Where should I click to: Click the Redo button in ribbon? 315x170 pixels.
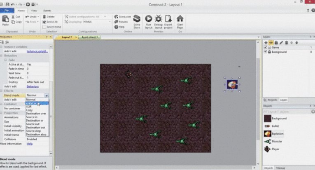(x=32, y=22)
